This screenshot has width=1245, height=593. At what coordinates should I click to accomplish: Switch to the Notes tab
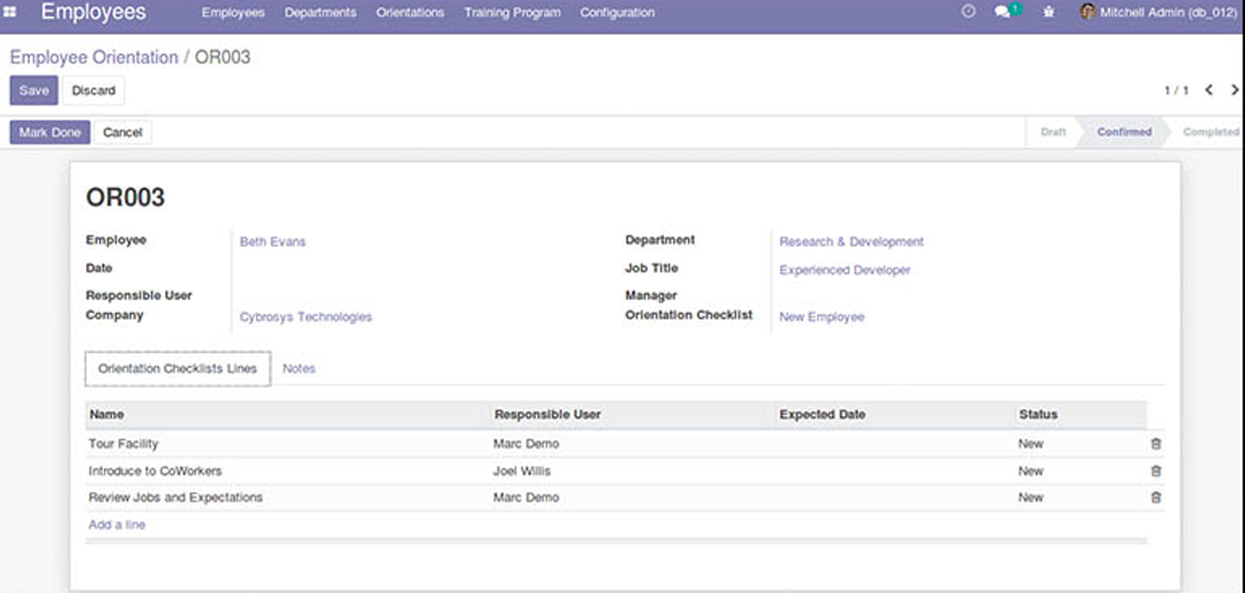[298, 369]
